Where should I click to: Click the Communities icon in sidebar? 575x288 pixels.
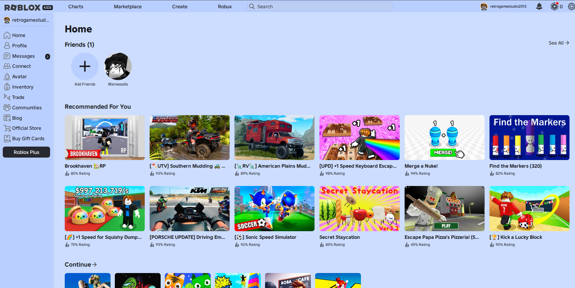(7, 108)
